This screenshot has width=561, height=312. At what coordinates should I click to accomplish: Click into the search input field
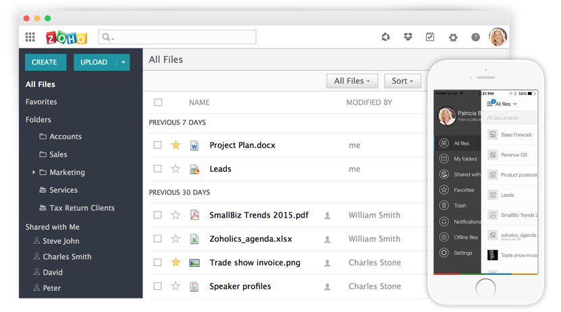[x=177, y=37]
